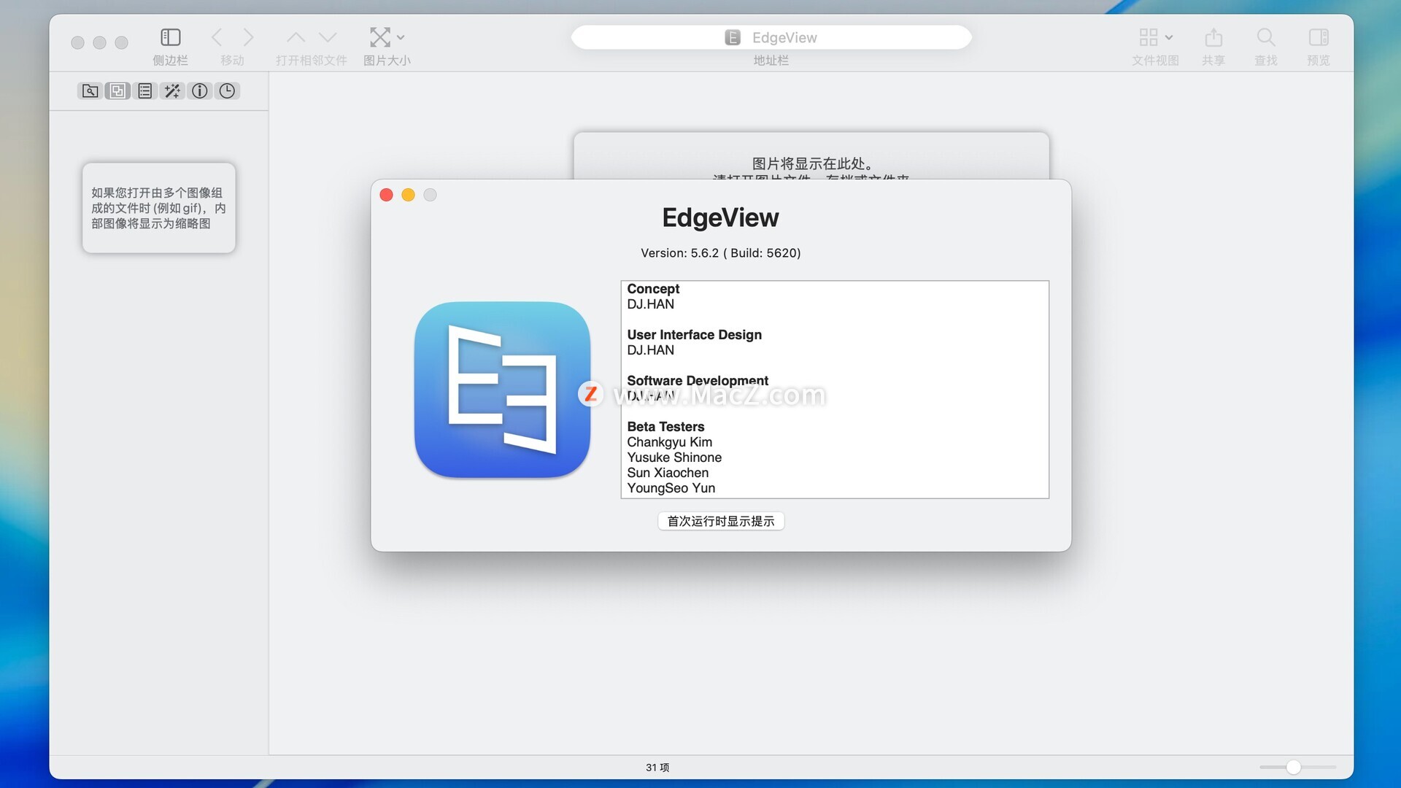This screenshot has height=788, width=1401.
Task: Click the search (查找) magnifier icon
Action: (x=1266, y=37)
